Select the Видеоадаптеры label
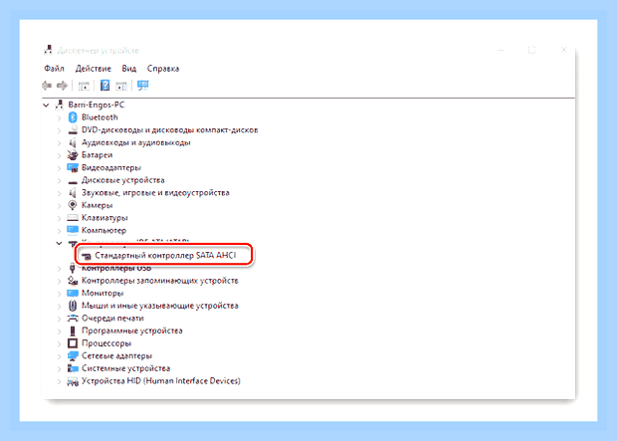 coord(111,167)
